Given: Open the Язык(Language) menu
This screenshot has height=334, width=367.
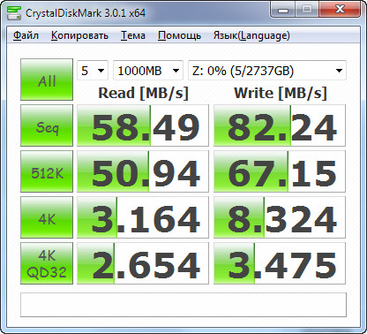Looking at the screenshot, I should tap(251, 35).
